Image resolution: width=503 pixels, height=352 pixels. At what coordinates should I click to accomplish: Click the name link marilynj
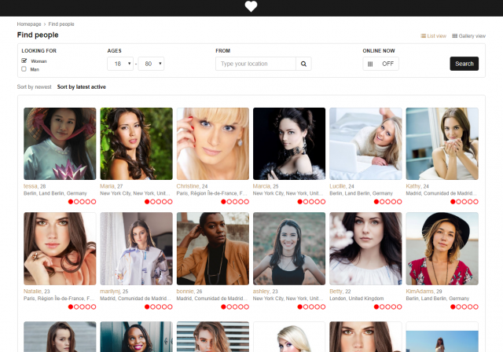point(110,291)
